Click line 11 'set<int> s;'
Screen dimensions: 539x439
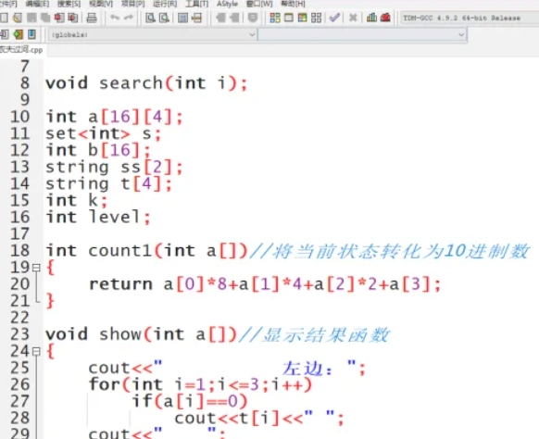pyautogui.click(x=104, y=133)
